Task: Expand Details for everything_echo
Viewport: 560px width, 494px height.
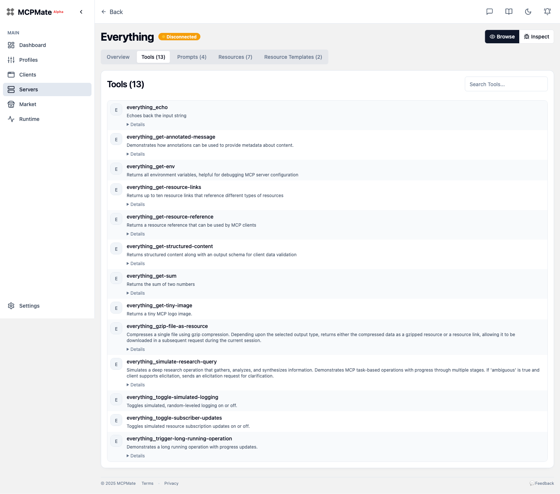Action: (136, 124)
